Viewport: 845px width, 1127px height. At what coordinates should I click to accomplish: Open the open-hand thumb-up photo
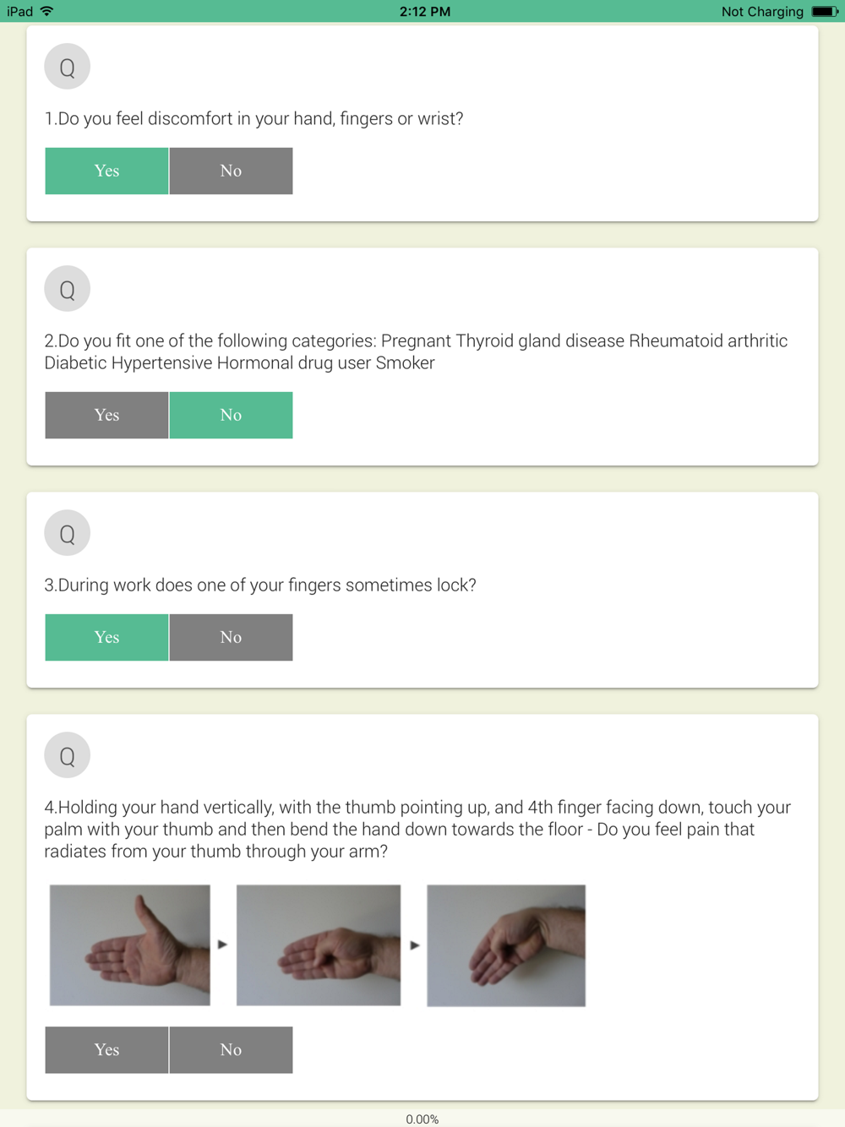coord(130,945)
